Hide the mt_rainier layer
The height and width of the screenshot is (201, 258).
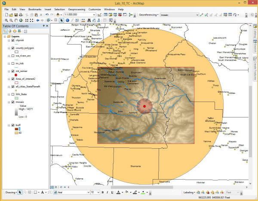(13, 71)
